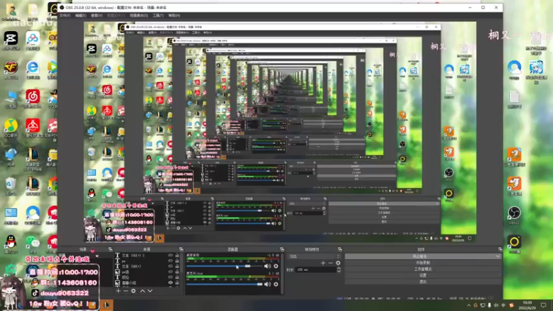Click the 开始录制 Start Recording button
553x311 pixels.
pyautogui.click(x=423, y=263)
